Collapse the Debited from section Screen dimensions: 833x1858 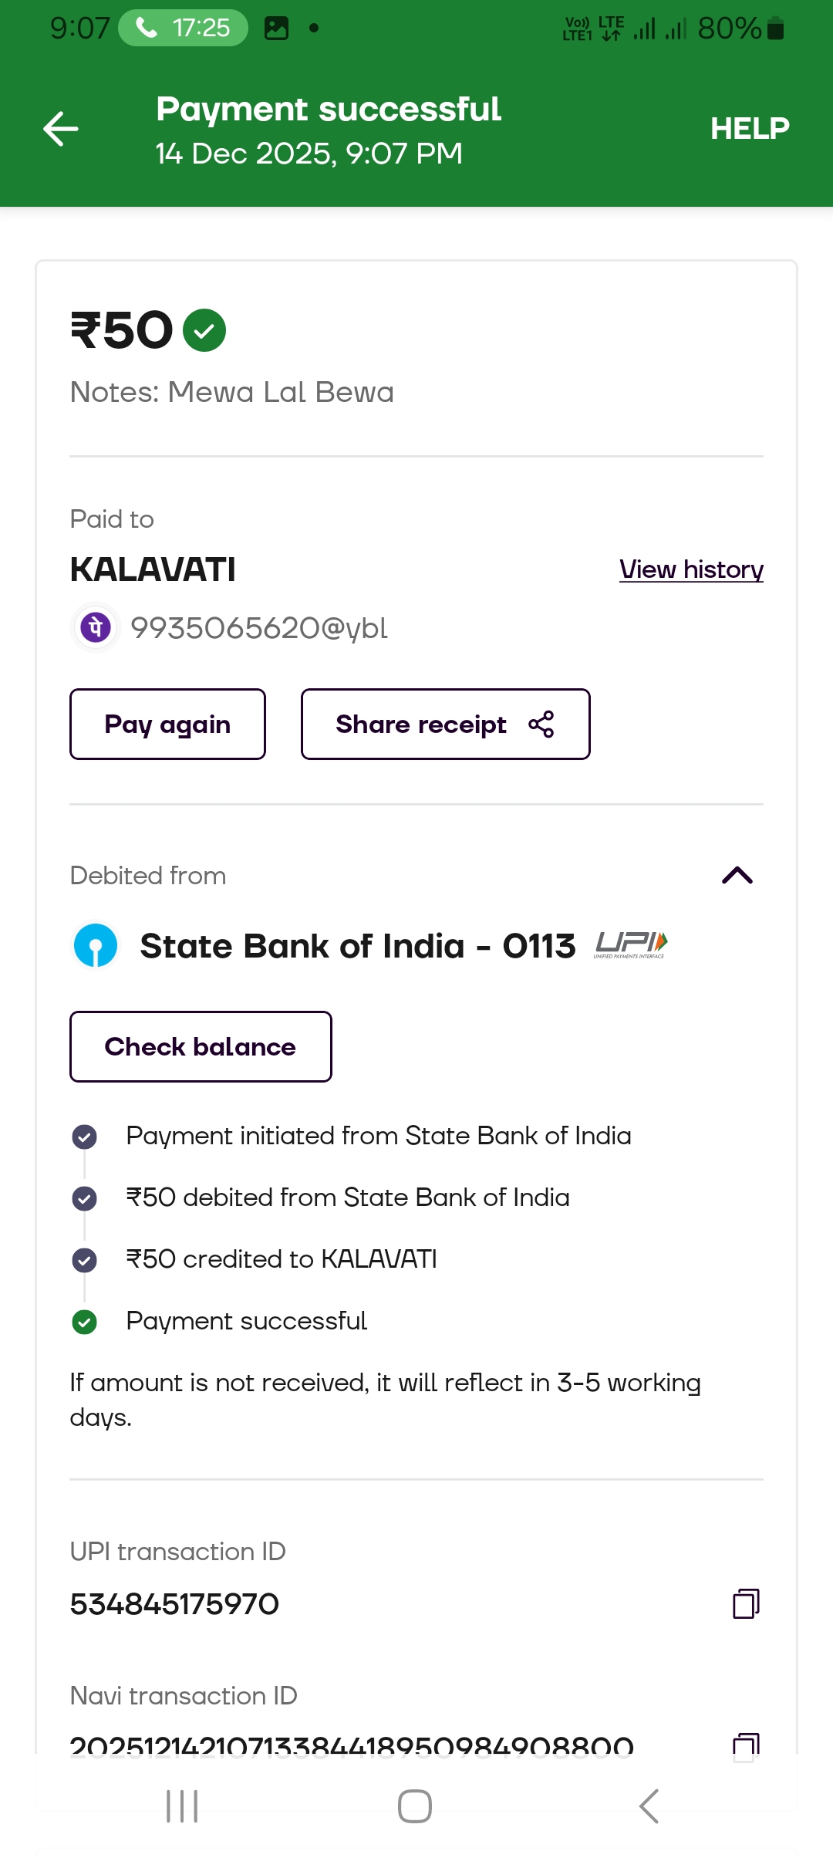(x=737, y=875)
